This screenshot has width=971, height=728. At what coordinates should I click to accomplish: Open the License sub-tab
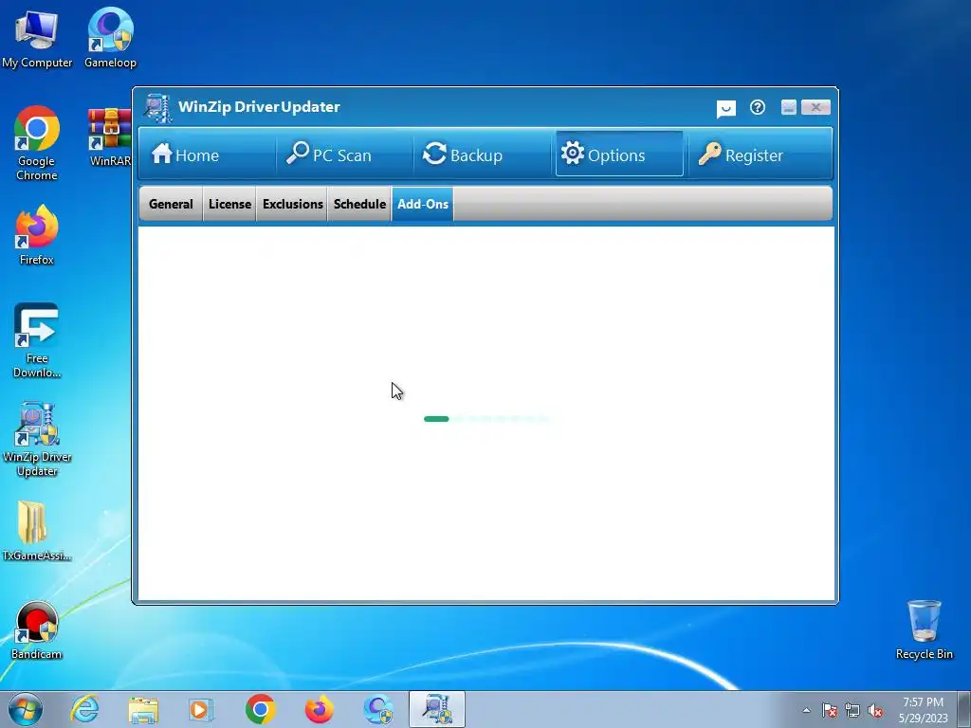point(229,204)
